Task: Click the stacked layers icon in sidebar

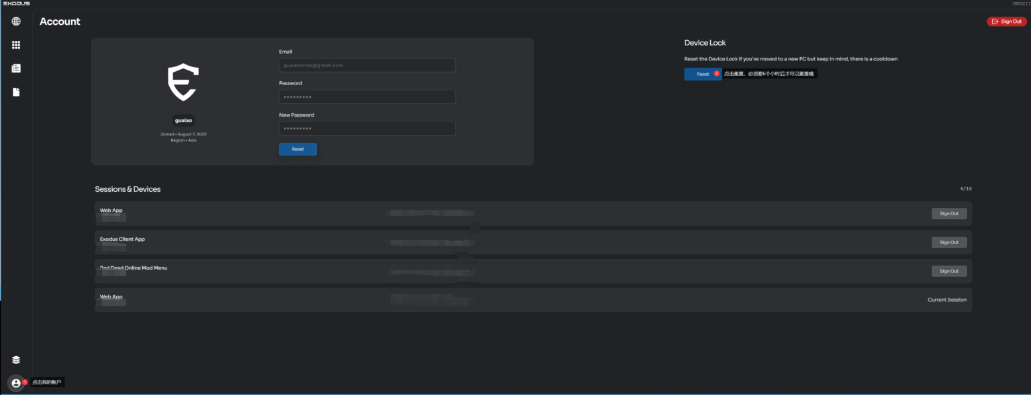Action: click(x=16, y=359)
